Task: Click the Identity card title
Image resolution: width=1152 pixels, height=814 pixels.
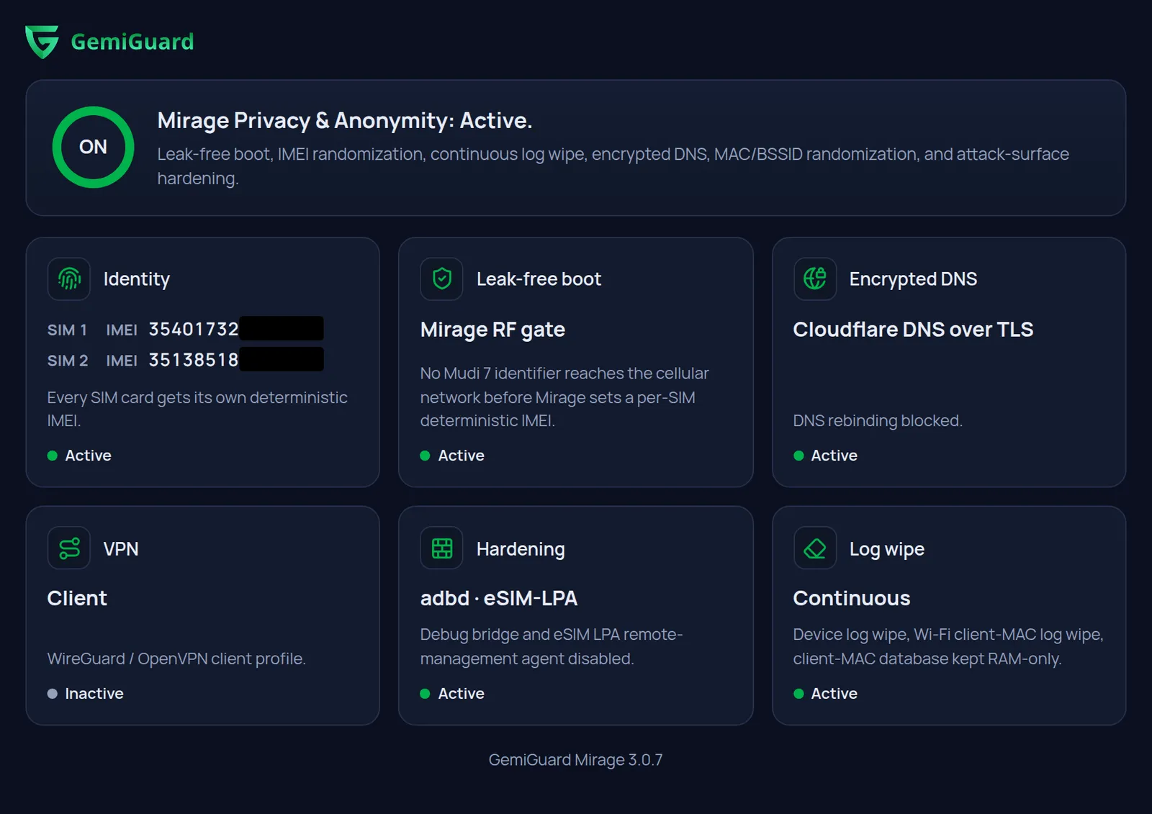Action: [137, 279]
